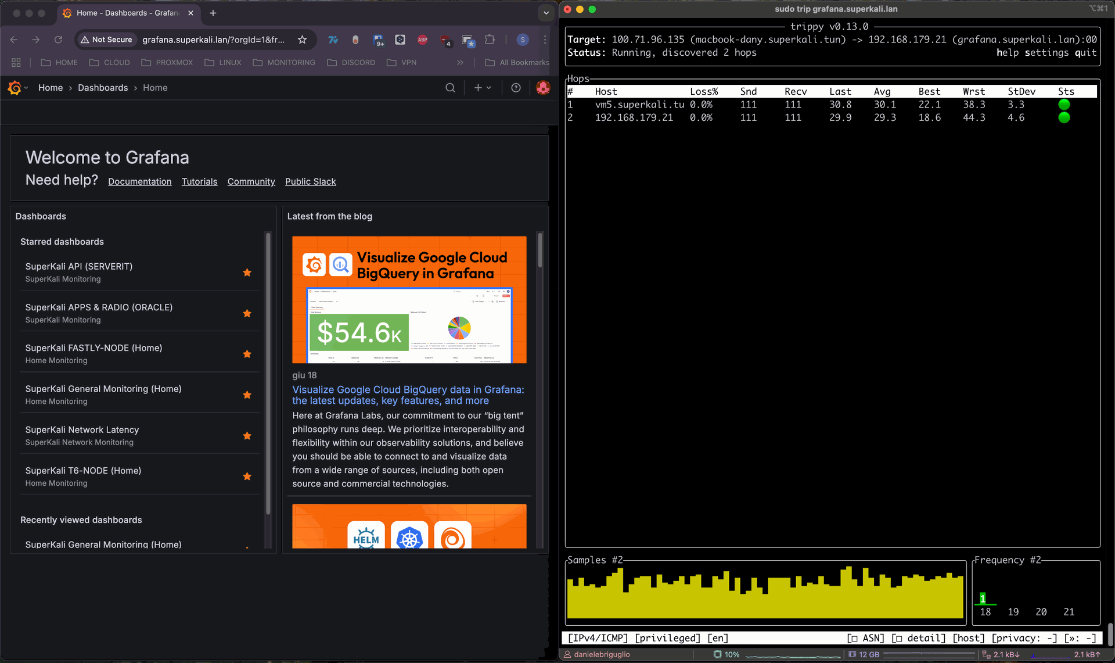1115x663 pixels.
Task: Open the Grafana profile avatar
Action: 542,88
